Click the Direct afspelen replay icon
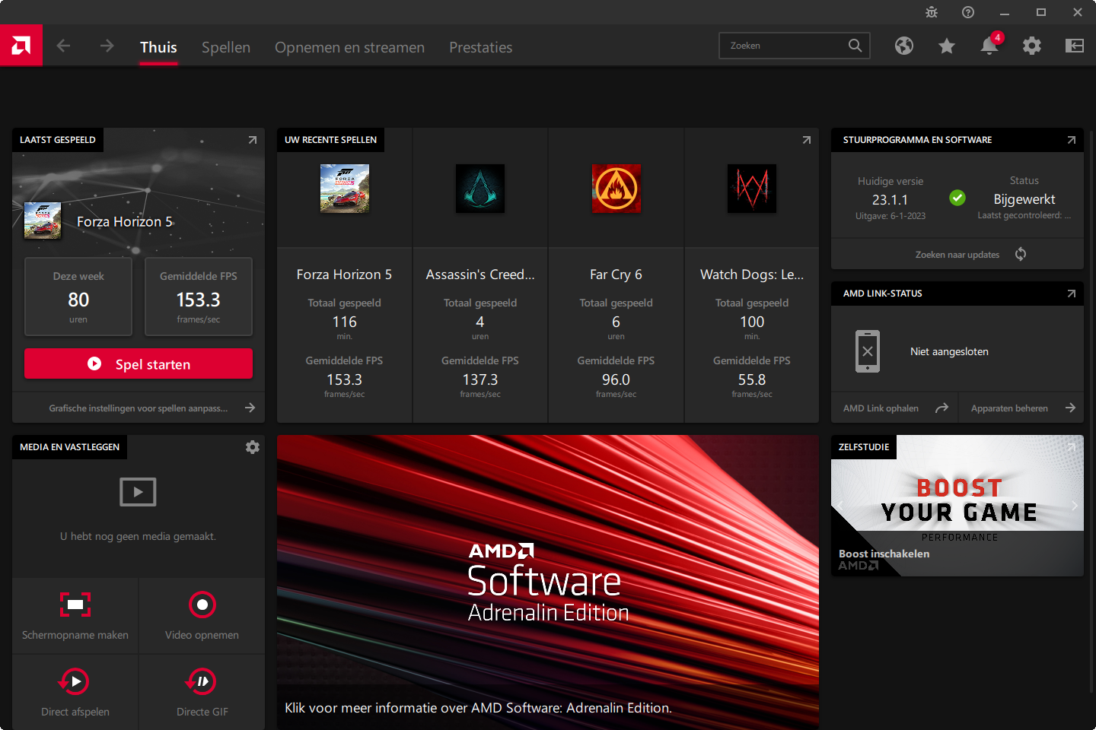 click(75, 681)
